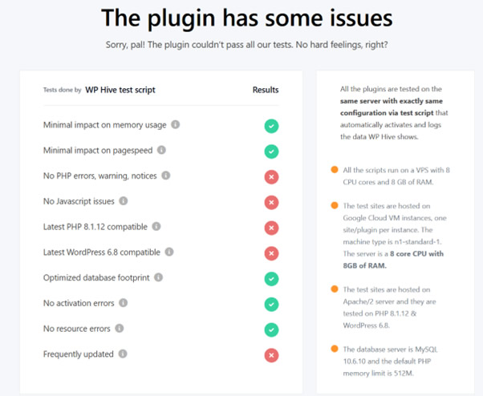Click info icon next to Frequently updated
Image resolution: width=483 pixels, height=396 pixels.
coord(123,354)
